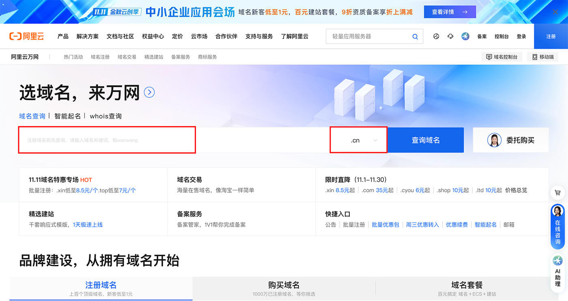This screenshot has height=301, width=568.
Task: Click 移动端 button
Action: 543,57
